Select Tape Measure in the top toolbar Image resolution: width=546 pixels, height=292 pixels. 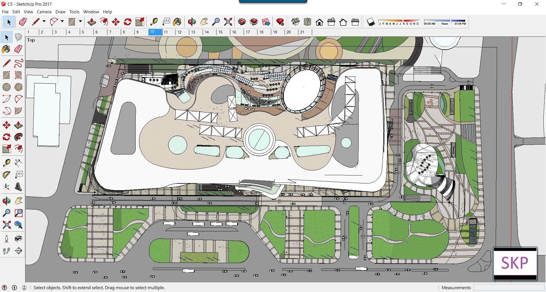tap(154, 22)
